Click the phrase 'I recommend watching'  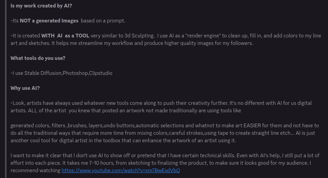coord(35,170)
